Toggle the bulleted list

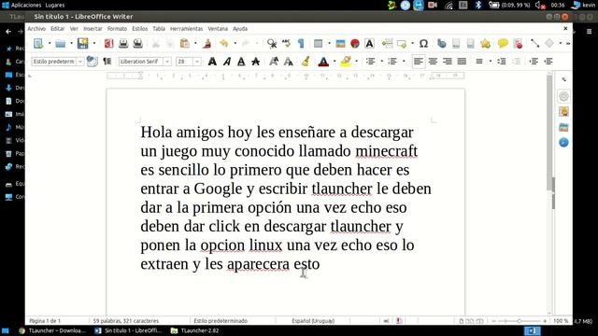point(370,62)
